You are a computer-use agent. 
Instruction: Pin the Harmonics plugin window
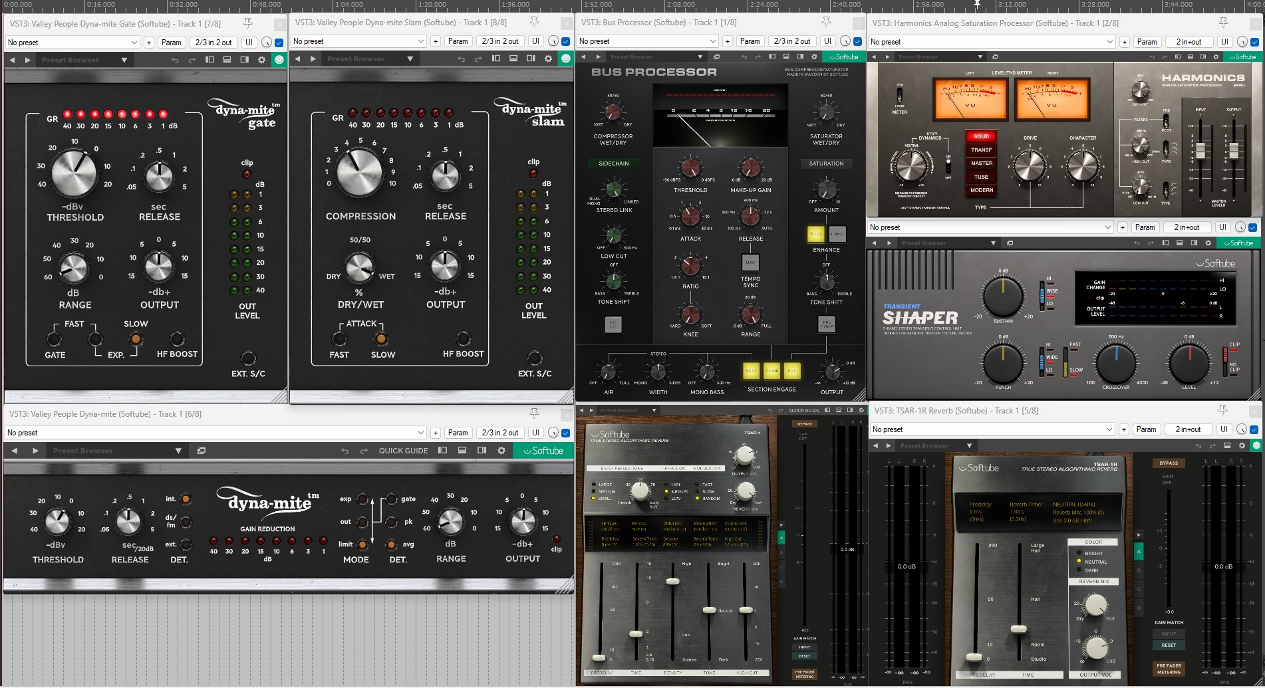click(1223, 22)
